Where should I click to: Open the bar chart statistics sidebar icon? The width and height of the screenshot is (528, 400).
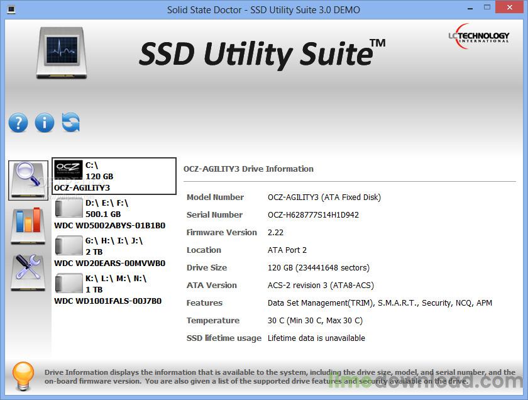(x=28, y=226)
